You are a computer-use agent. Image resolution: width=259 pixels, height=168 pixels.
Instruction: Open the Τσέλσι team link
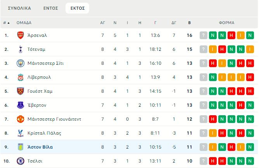click(36, 161)
